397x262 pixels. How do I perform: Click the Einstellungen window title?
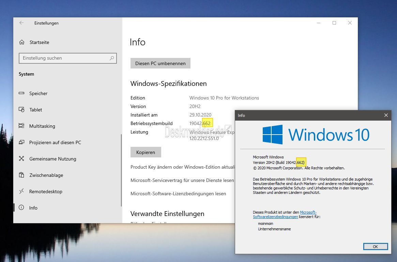(x=46, y=23)
